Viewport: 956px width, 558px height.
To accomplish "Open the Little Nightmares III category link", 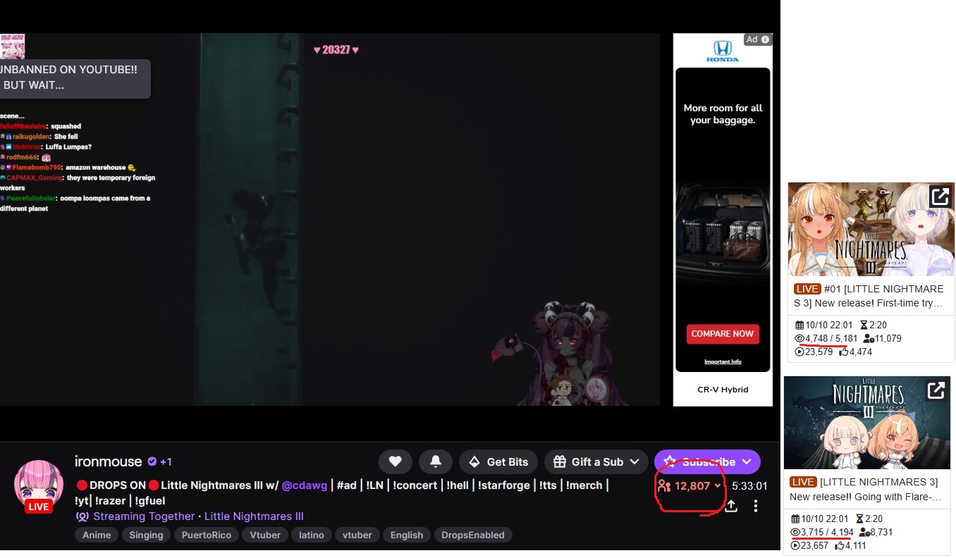I will [x=254, y=516].
